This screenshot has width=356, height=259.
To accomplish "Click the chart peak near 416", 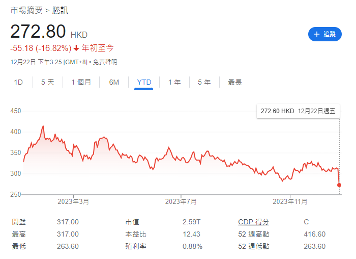I will (43, 126).
